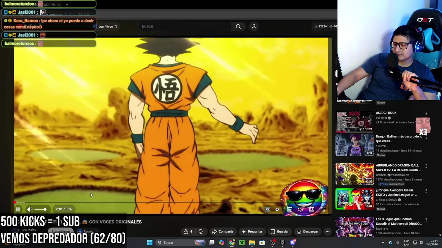
Task: Open the AC/DC | ROCK video thumbnail
Action: (355, 121)
